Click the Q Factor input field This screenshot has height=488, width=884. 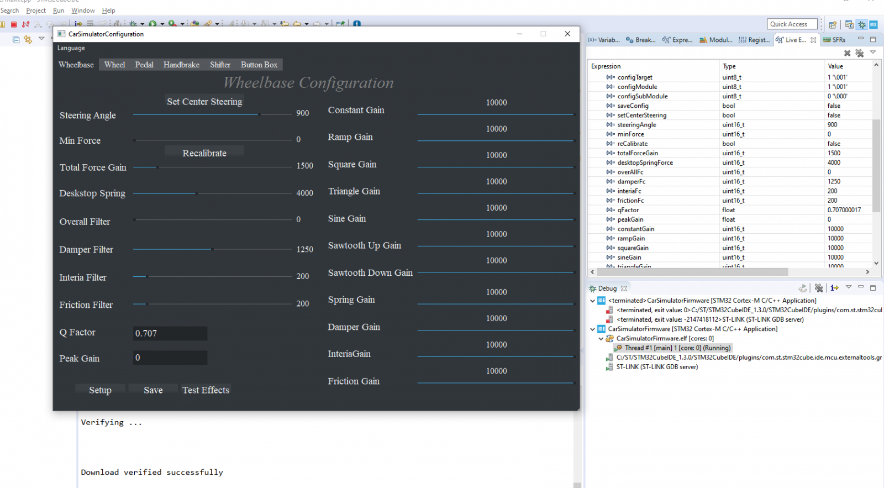point(170,333)
